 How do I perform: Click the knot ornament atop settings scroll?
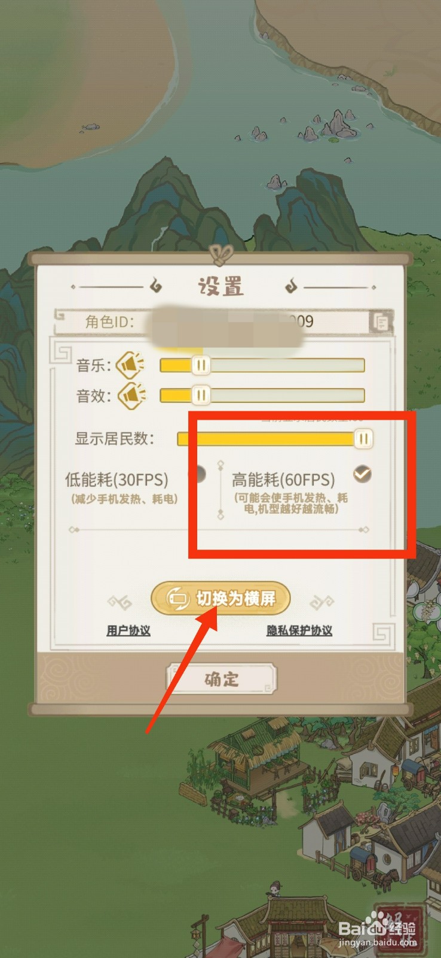pyautogui.click(x=221, y=254)
